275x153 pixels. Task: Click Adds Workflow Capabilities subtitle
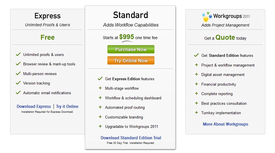point(131,25)
